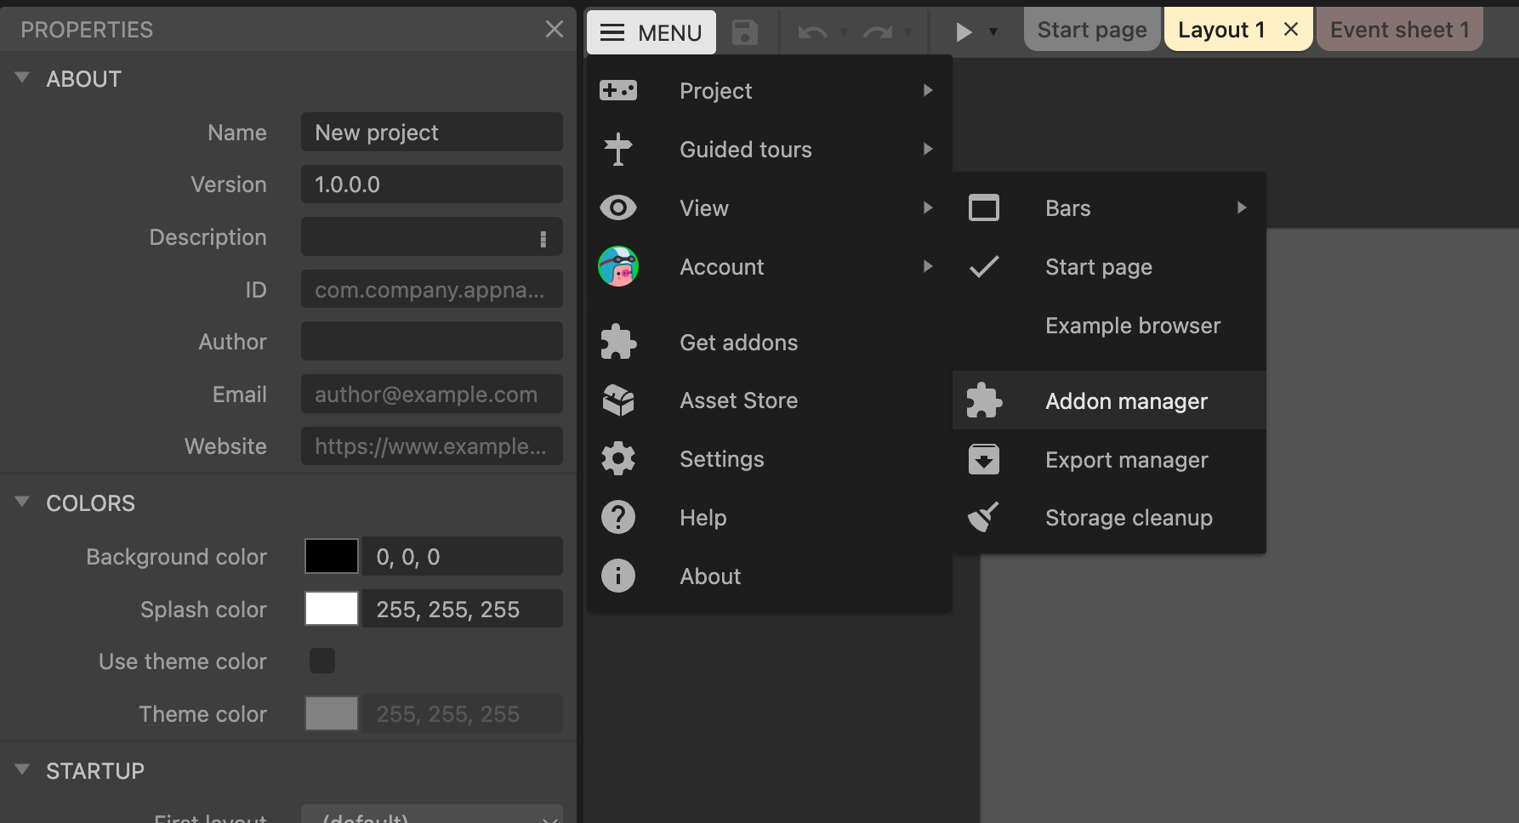Click the Asset Store box icon

point(618,400)
